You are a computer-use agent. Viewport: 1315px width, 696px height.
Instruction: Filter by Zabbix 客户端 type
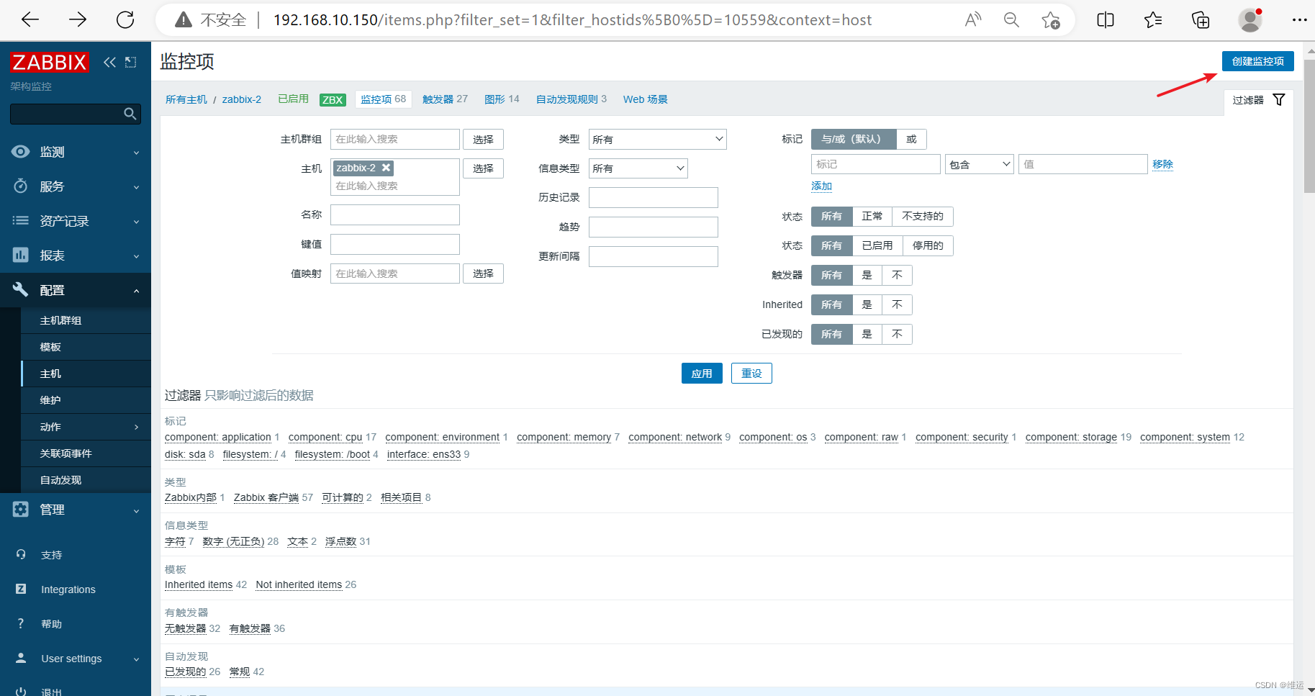[x=266, y=497]
